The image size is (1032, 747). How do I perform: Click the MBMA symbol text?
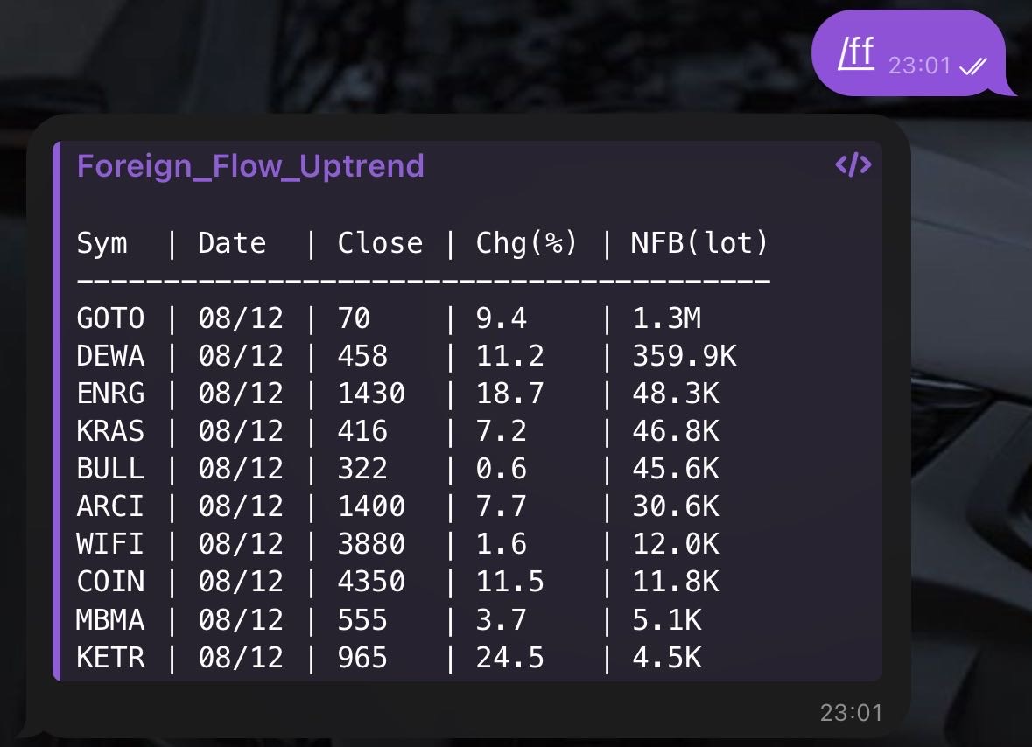pos(110,619)
